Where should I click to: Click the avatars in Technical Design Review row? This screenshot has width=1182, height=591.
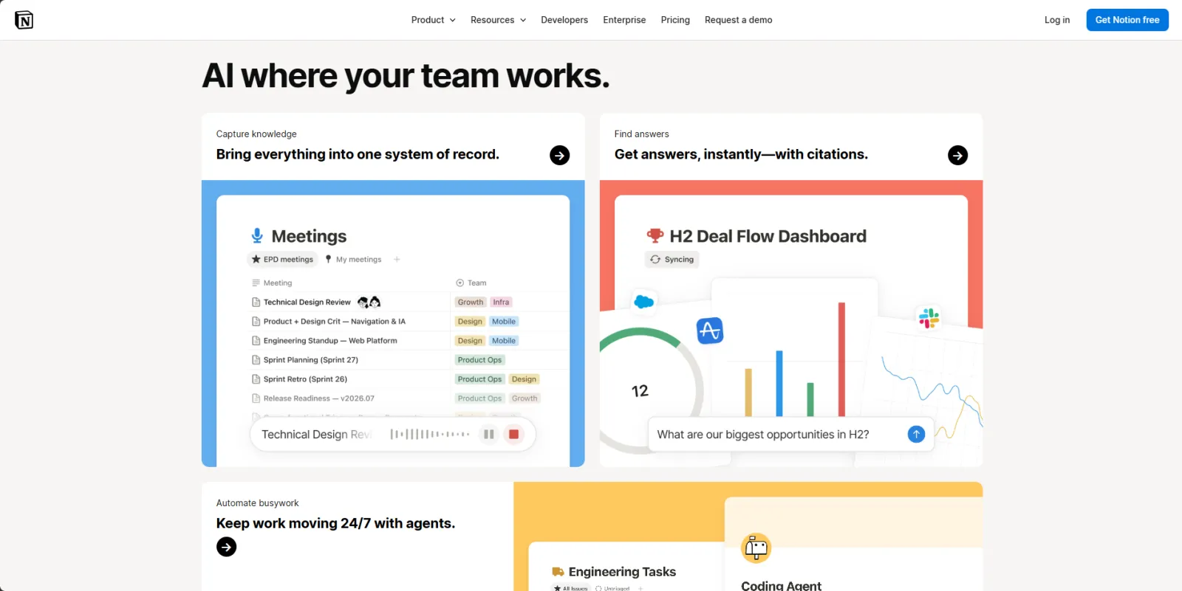point(369,302)
